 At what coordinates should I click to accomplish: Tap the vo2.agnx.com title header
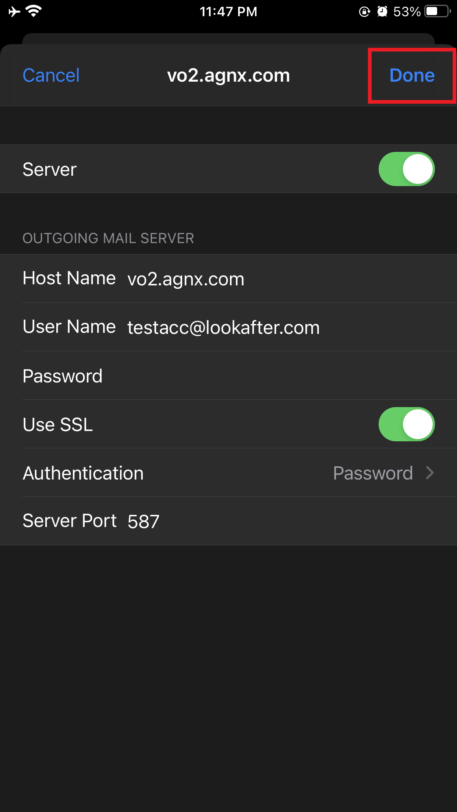click(229, 75)
